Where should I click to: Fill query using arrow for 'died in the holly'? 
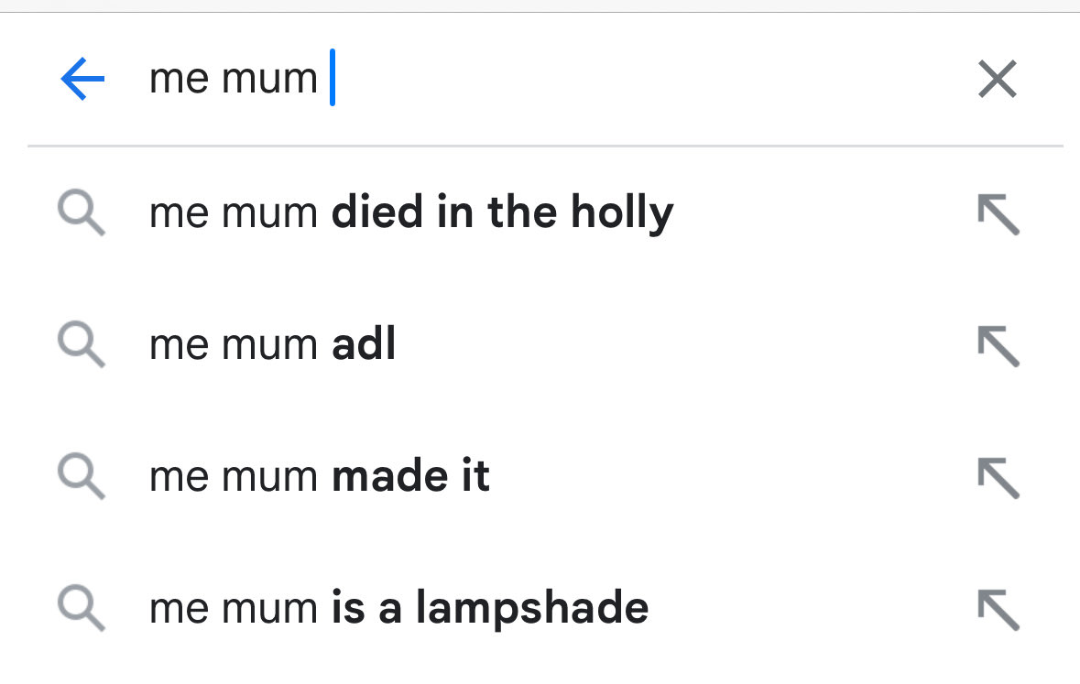[998, 214]
